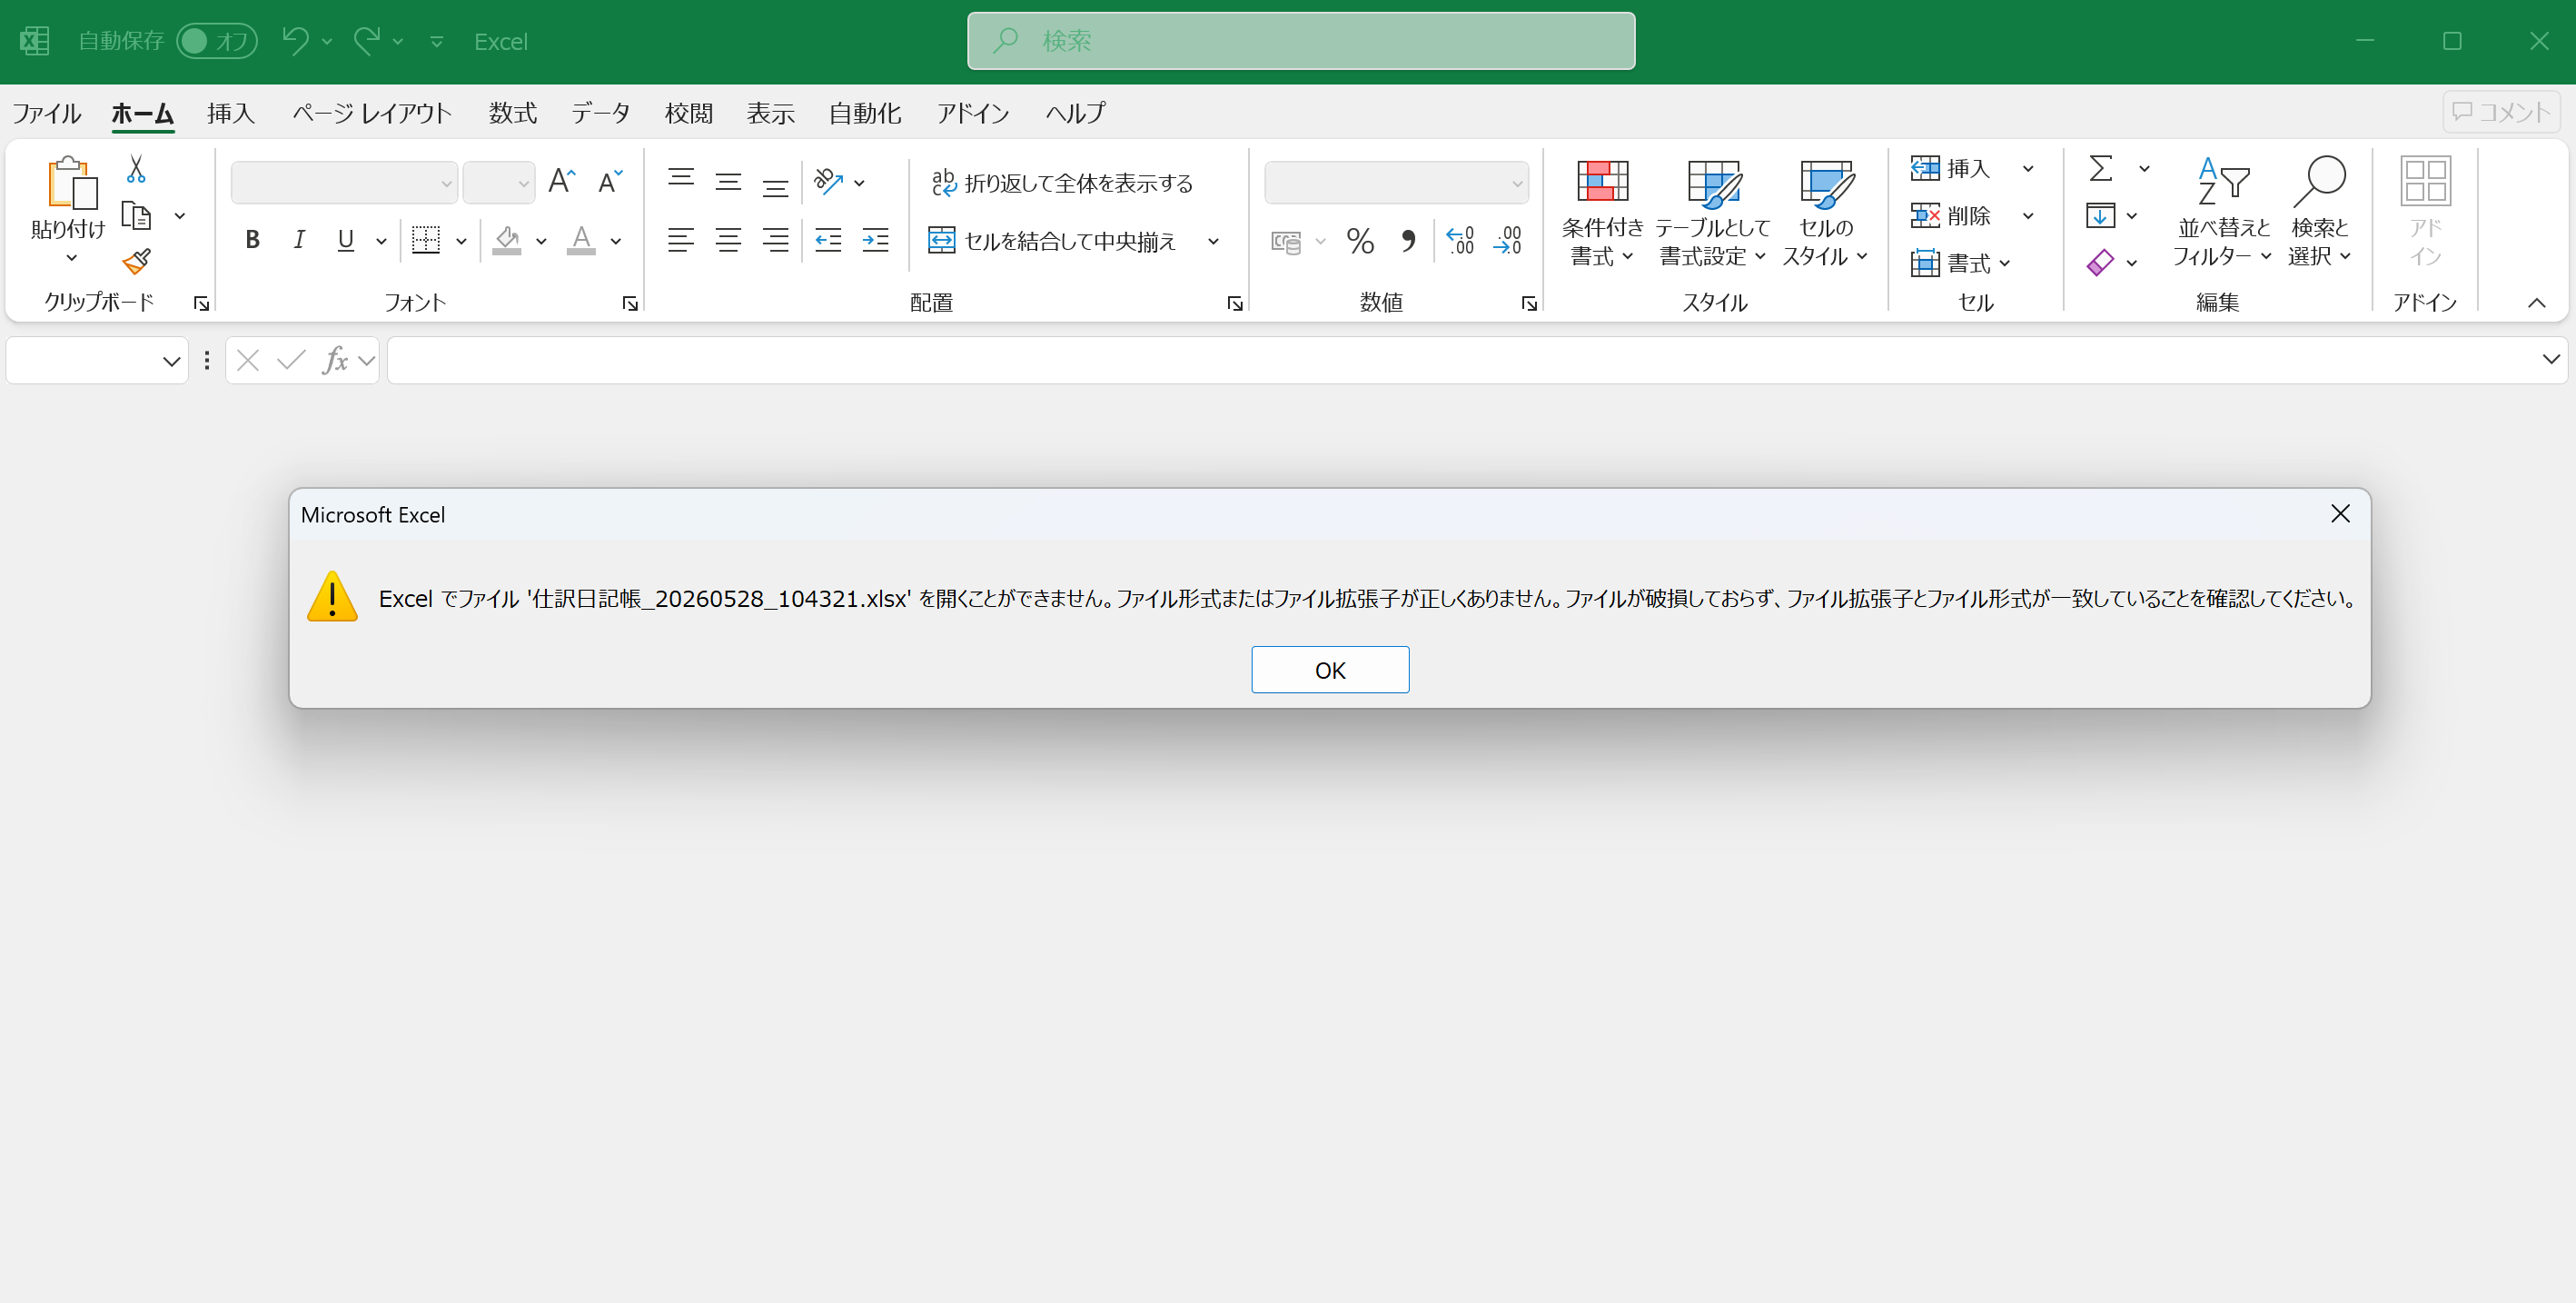2576x1303 pixels.
Task: Open the font color dropdown arrow
Action: (x=616, y=241)
